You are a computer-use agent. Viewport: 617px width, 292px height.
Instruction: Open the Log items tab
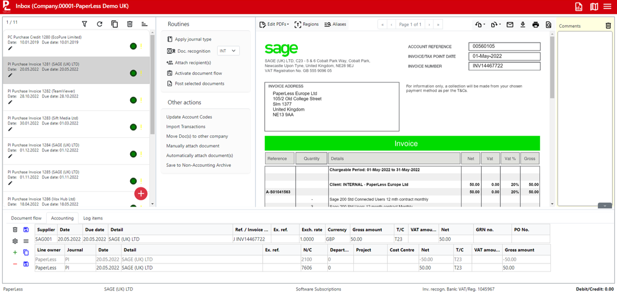click(x=93, y=218)
